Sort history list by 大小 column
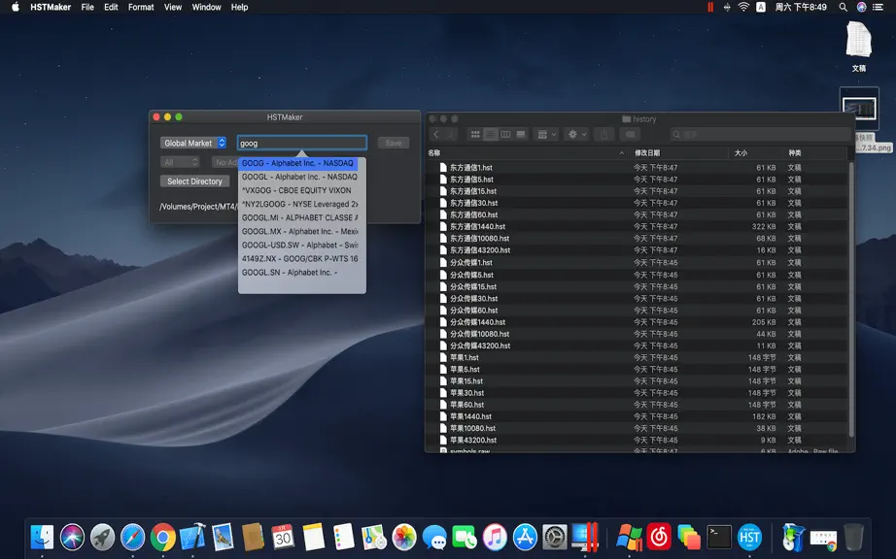Image resolution: width=896 pixels, height=559 pixels. point(755,153)
